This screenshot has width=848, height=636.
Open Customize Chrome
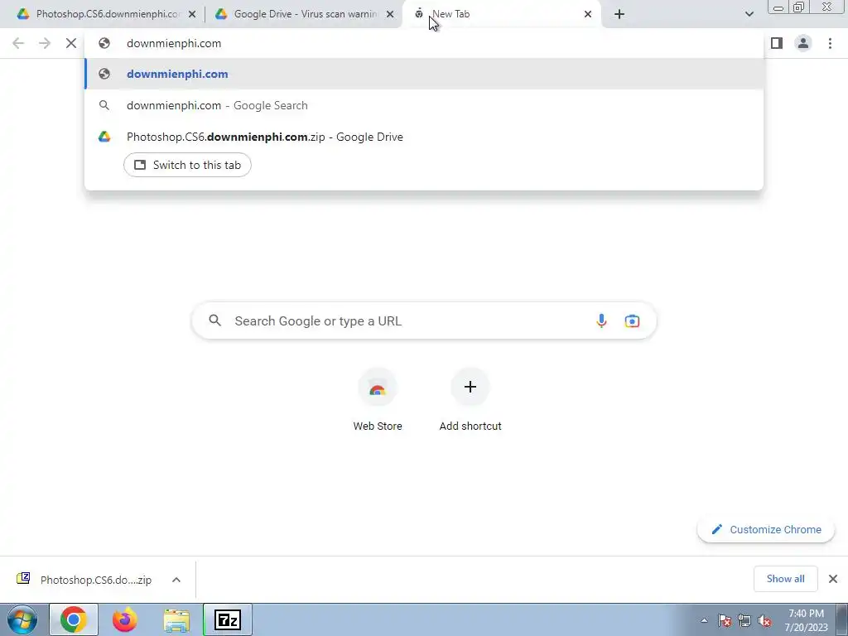[766, 529]
